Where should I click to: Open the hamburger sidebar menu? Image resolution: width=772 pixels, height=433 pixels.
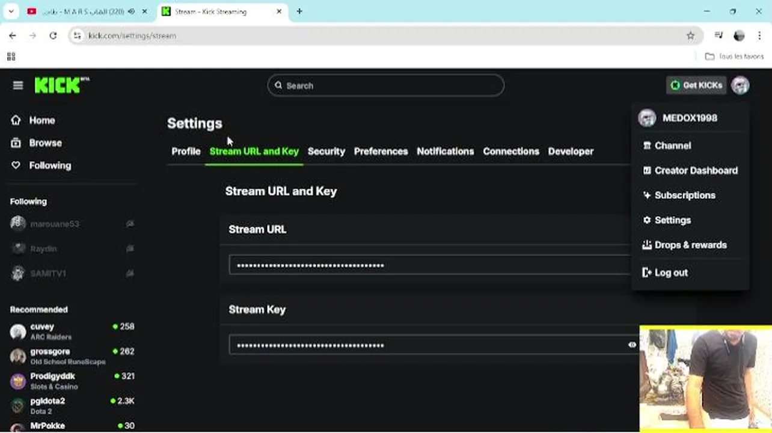pos(18,85)
